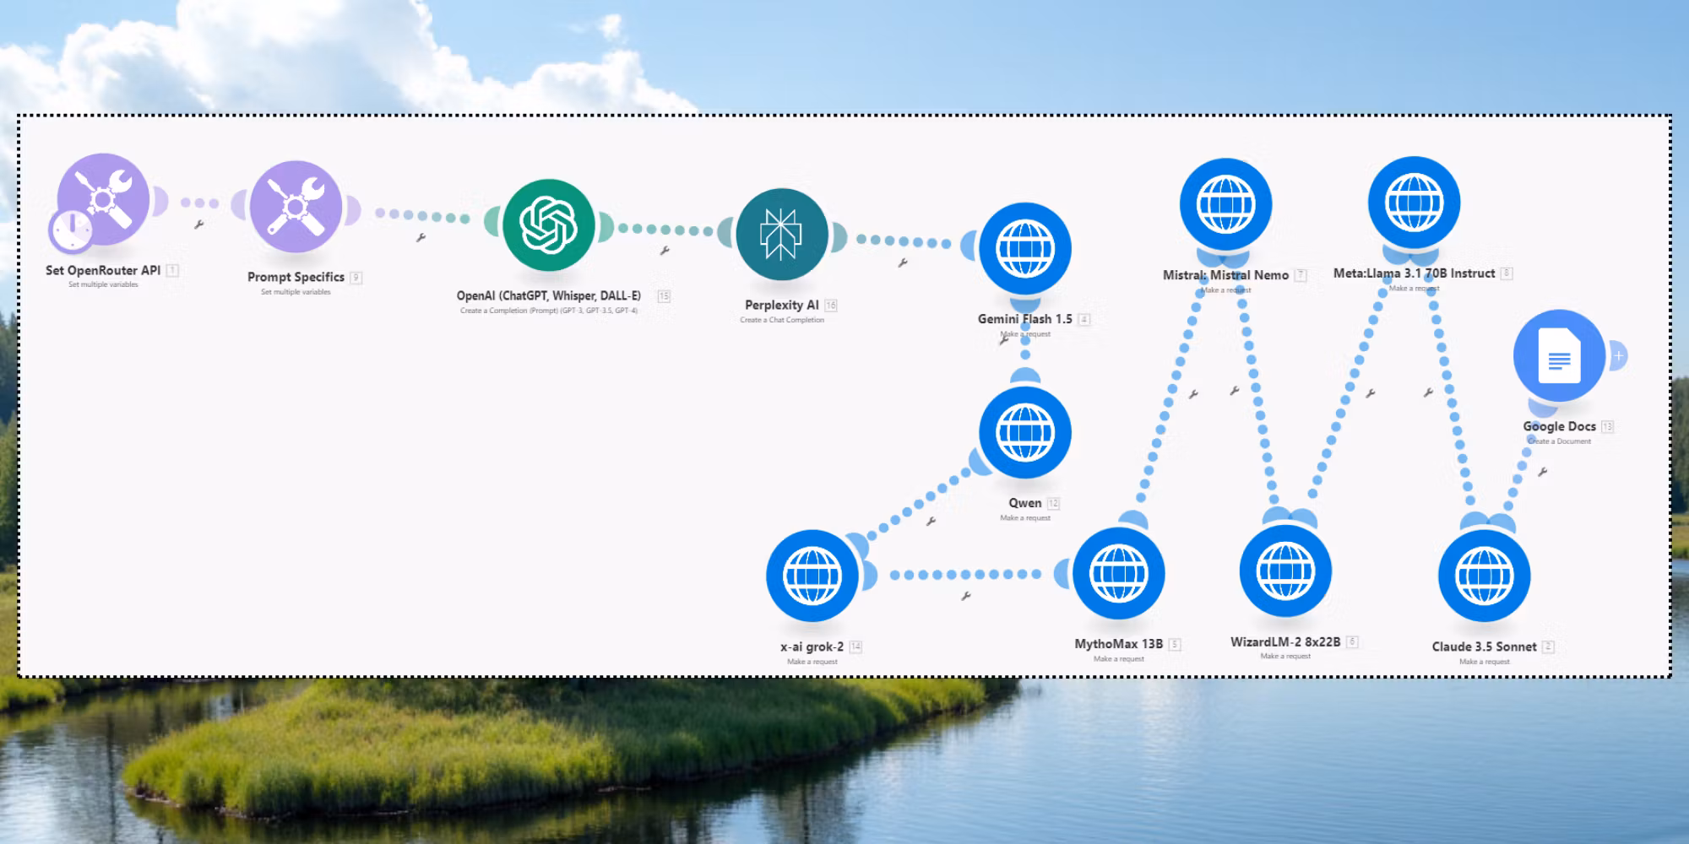Add a module after Google Docs
This screenshot has height=844, width=1689.
tap(1618, 356)
